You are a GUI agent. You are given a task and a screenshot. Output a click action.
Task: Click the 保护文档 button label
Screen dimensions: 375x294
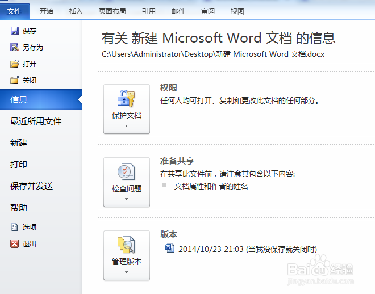point(127,115)
